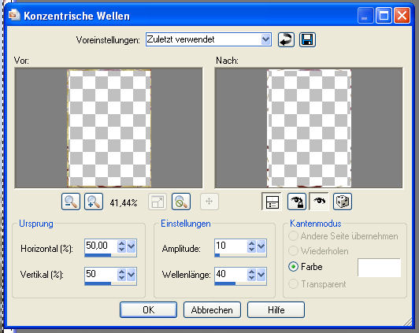Image resolution: width=419 pixels, height=333 pixels.
Task: Toggle the show/hide previews panel icon
Action: coord(272,202)
